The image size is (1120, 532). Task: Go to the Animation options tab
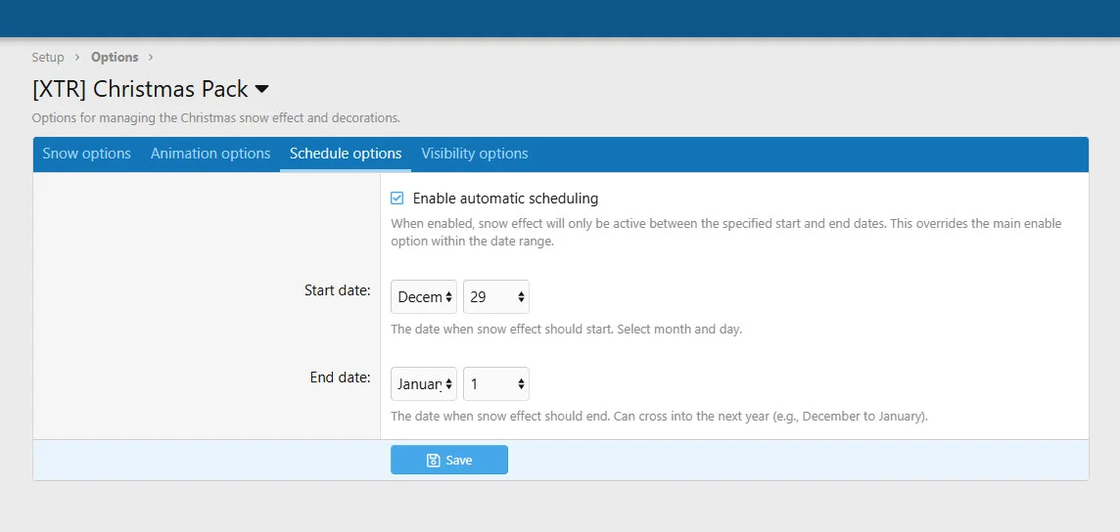click(x=210, y=154)
